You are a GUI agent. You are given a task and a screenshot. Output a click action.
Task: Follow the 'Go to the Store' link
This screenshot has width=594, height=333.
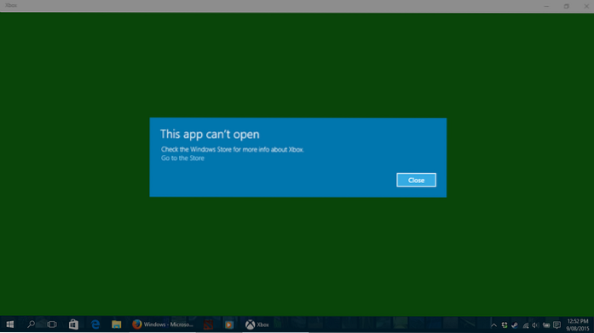pyautogui.click(x=182, y=158)
